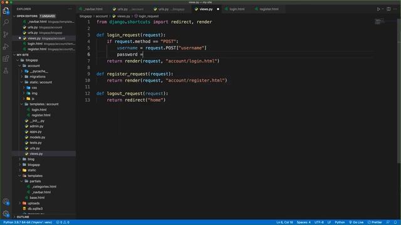
Task: Select Python interpreter in status bar
Action: point(28,222)
